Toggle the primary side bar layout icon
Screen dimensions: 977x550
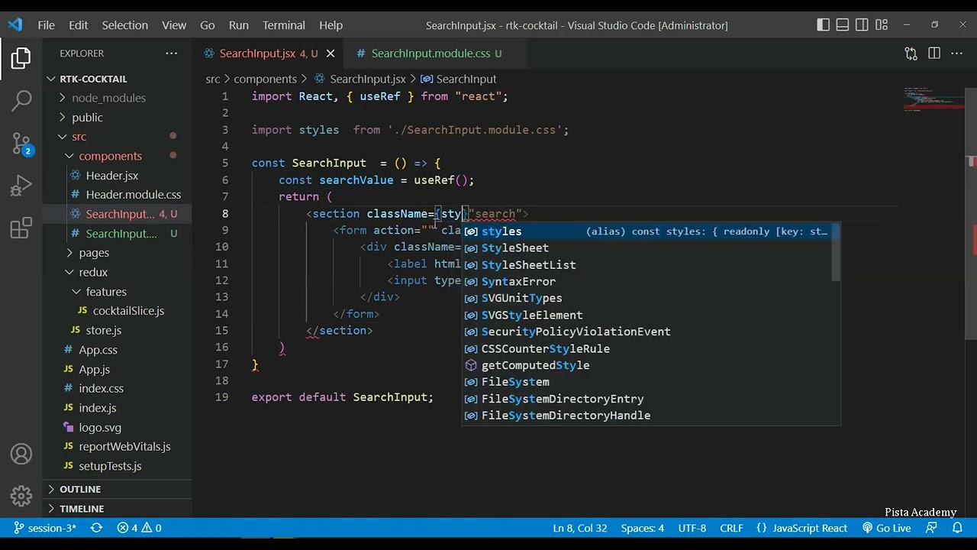pos(823,25)
